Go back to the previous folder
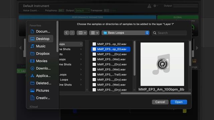 [67, 33]
